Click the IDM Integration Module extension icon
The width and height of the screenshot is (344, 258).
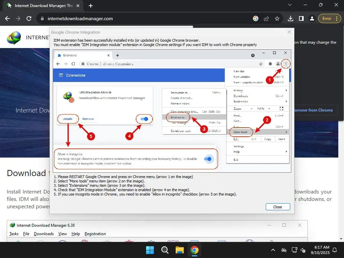(69, 97)
